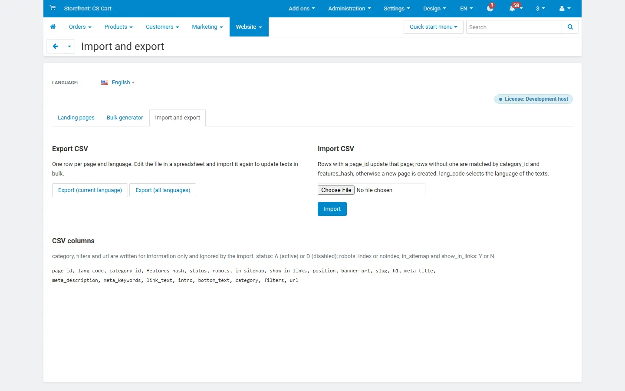Open the Add-ons menu
Viewport: 625px width, 391px height.
pyautogui.click(x=302, y=8)
